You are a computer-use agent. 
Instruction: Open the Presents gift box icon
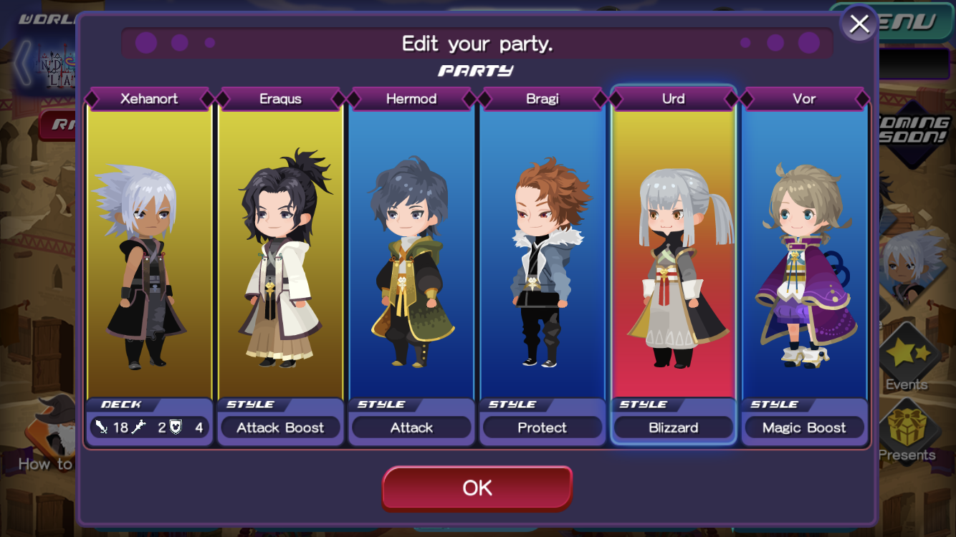pos(907,430)
